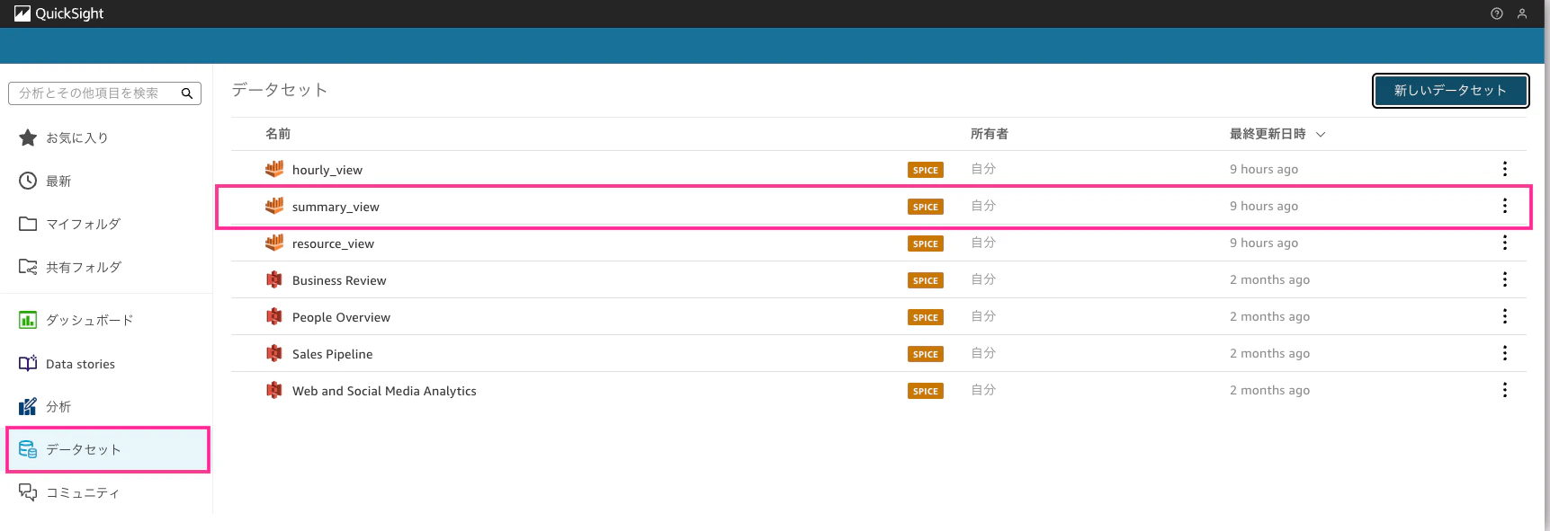The image size is (1550, 531).
Task: Click the summary_view dataset icon
Action: click(x=274, y=206)
